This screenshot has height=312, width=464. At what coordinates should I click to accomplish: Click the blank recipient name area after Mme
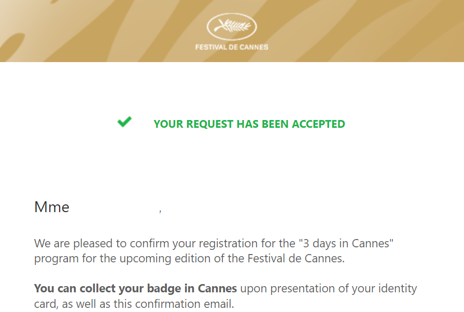(114, 207)
